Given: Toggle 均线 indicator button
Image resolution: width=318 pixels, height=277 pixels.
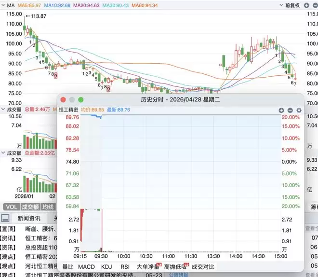Looking at the screenshot, I should point(48,207).
